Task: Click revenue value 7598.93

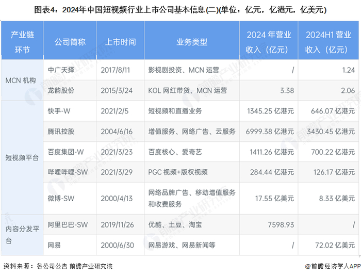Action: tap(281, 224)
